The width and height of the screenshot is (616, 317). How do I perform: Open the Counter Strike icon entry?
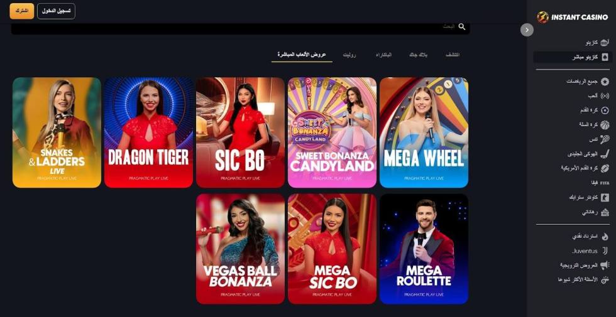click(605, 197)
